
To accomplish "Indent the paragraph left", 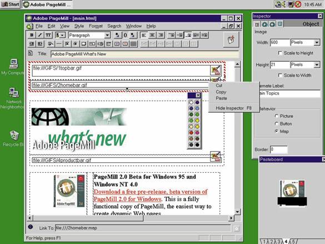I will 32,44.
